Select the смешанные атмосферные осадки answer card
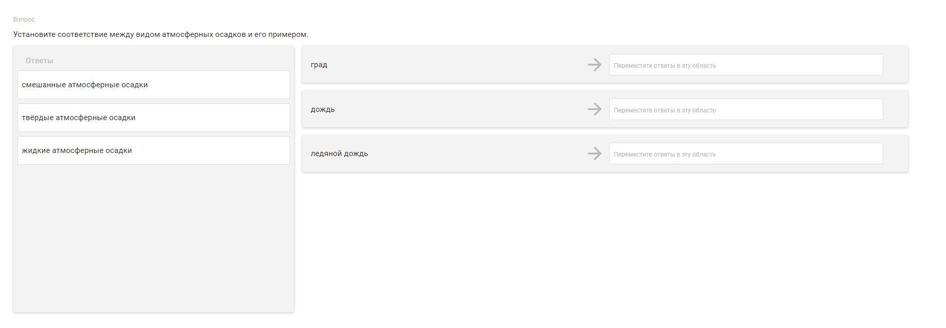Image resolution: width=946 pixels, height=328 pixels. tap(153, 85)
